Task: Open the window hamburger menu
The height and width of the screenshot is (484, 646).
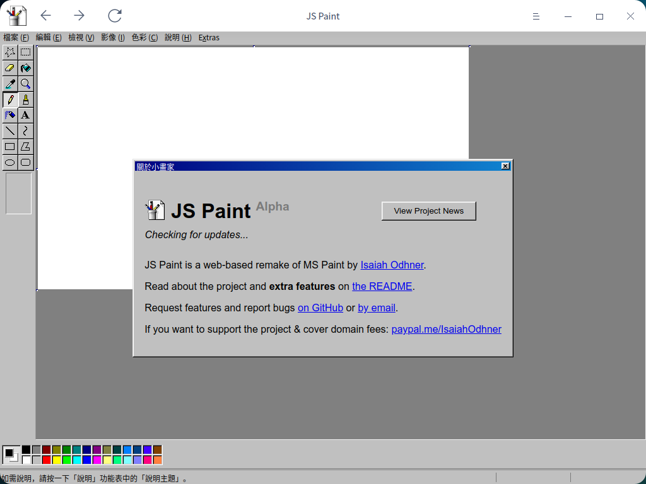Action: point(536,16)
